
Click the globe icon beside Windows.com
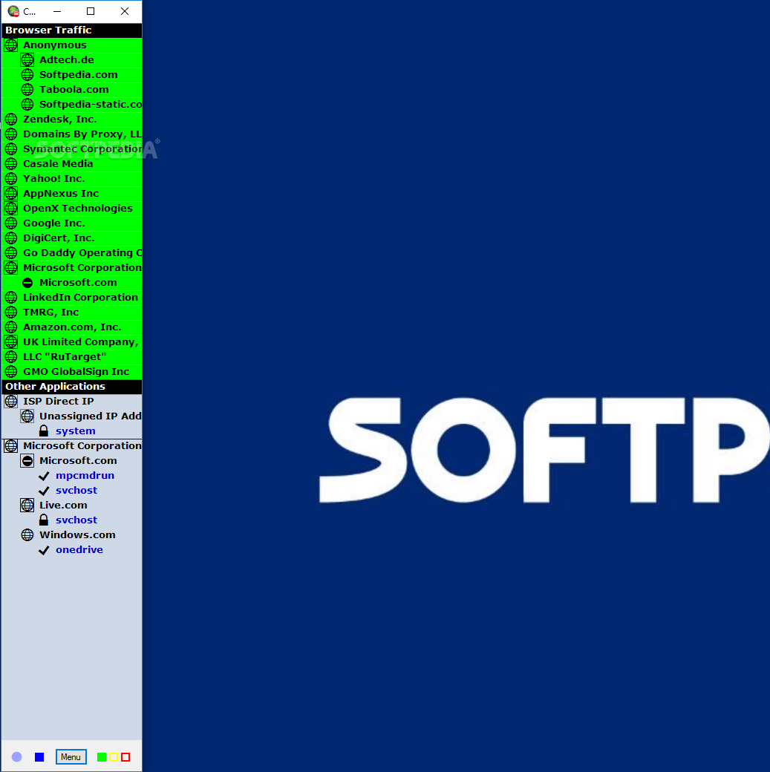pos(27,535)
